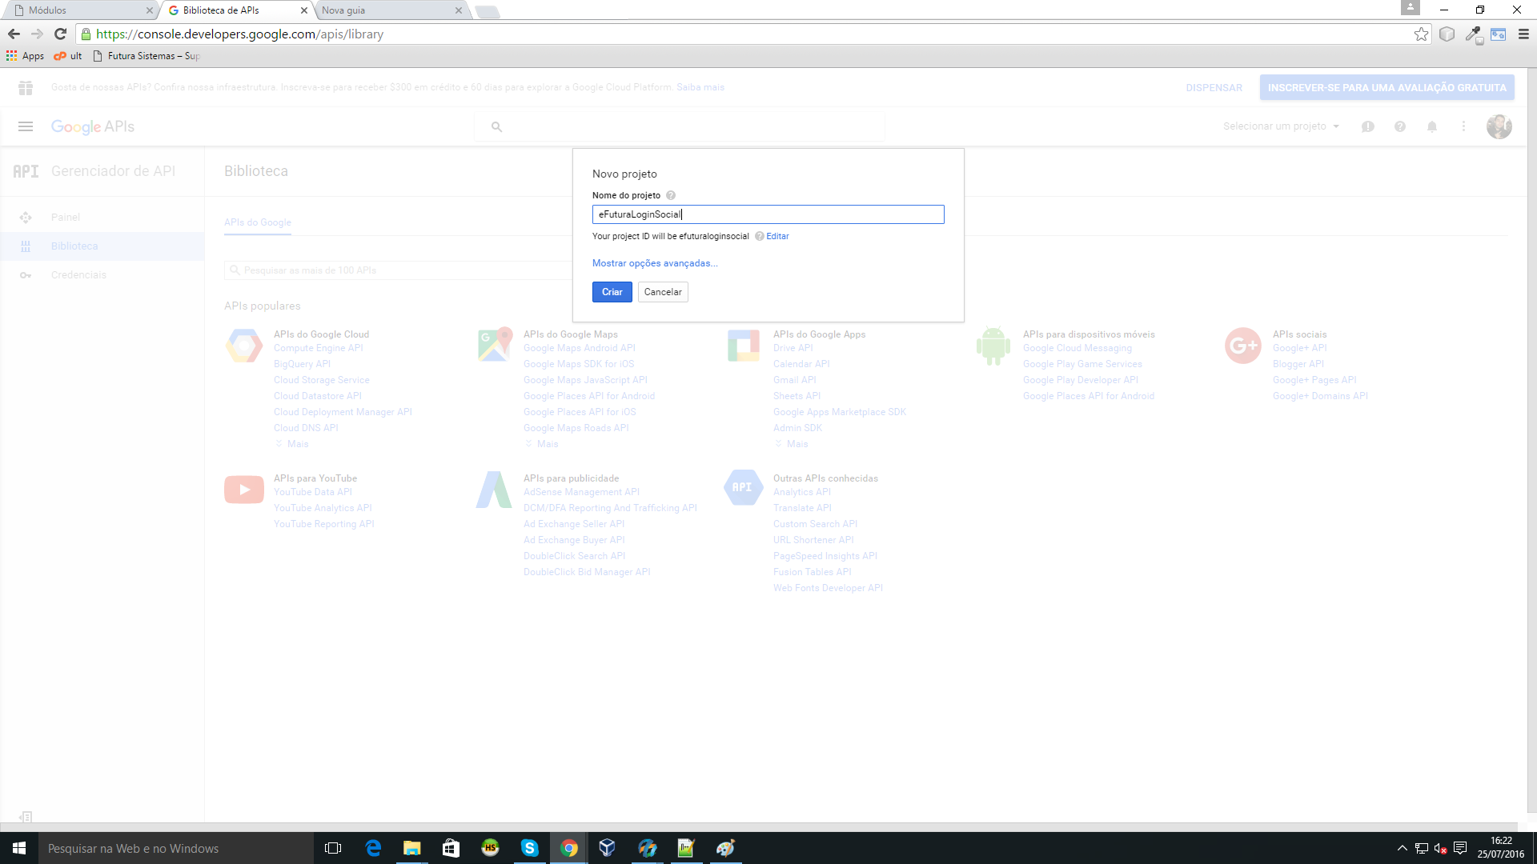The image size is (1537, 864).
Task: Open the APIs do Google tab
Action: [258, 222]
